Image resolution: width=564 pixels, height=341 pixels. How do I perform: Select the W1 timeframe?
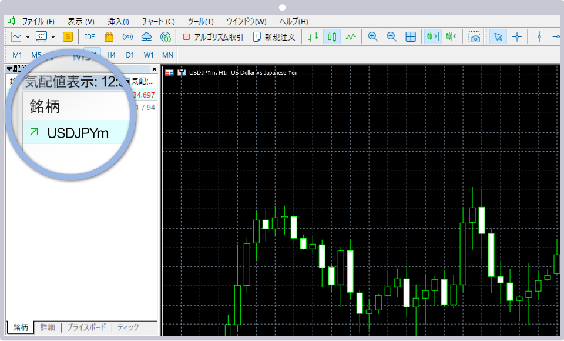coord(149,55)
